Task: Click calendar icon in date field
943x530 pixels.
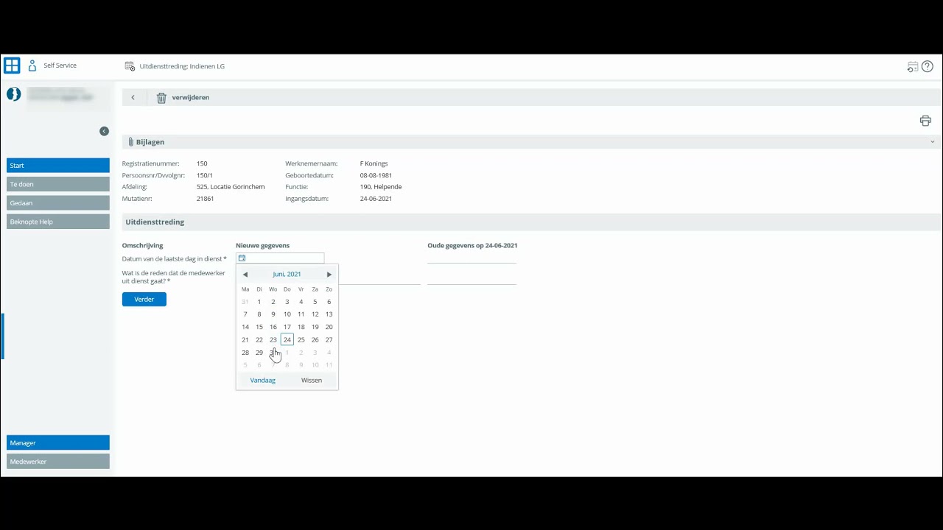Action: pos(242,258)
